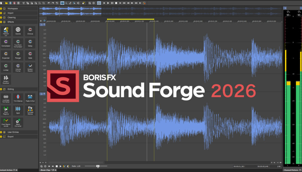Select the highlighted Edit tool in toolbar

(62, 3)
